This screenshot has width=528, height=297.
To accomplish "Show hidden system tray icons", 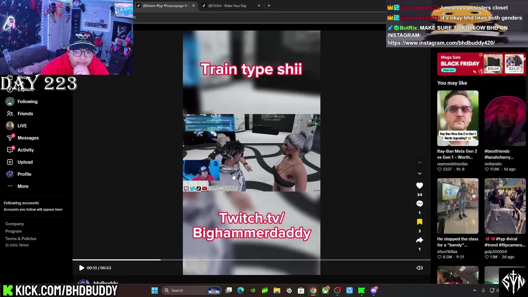I will 474,290.
